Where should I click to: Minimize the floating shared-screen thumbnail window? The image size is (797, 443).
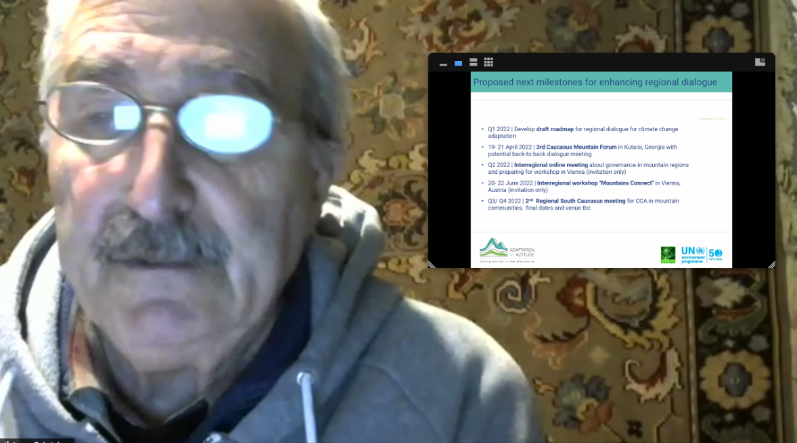pos(443,64)
